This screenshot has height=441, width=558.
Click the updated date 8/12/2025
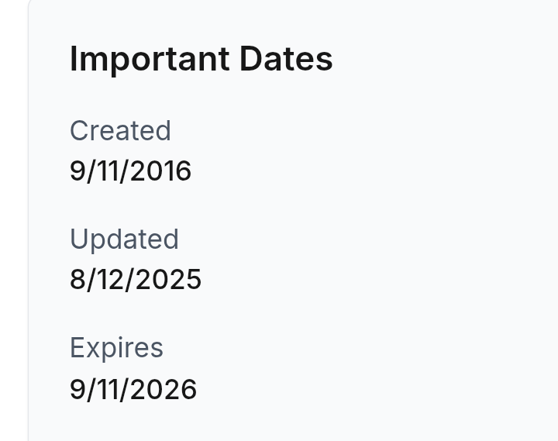136,280
